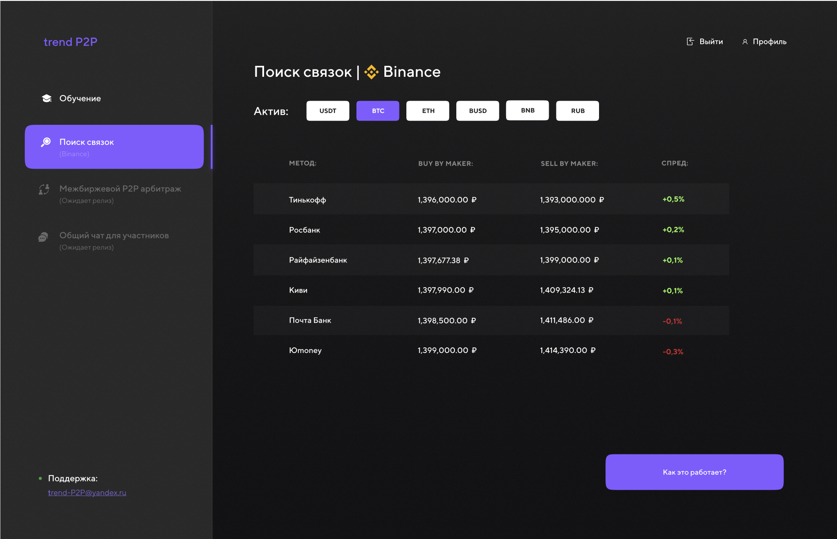Click the +0,5% spread value

(673, 199)
